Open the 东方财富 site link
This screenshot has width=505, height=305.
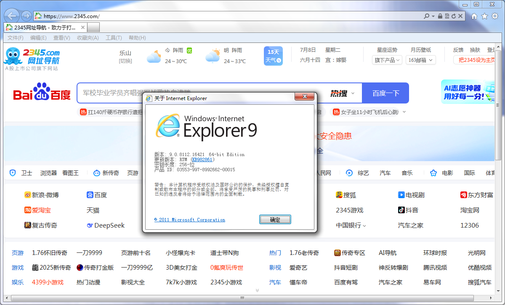[476, 195]
